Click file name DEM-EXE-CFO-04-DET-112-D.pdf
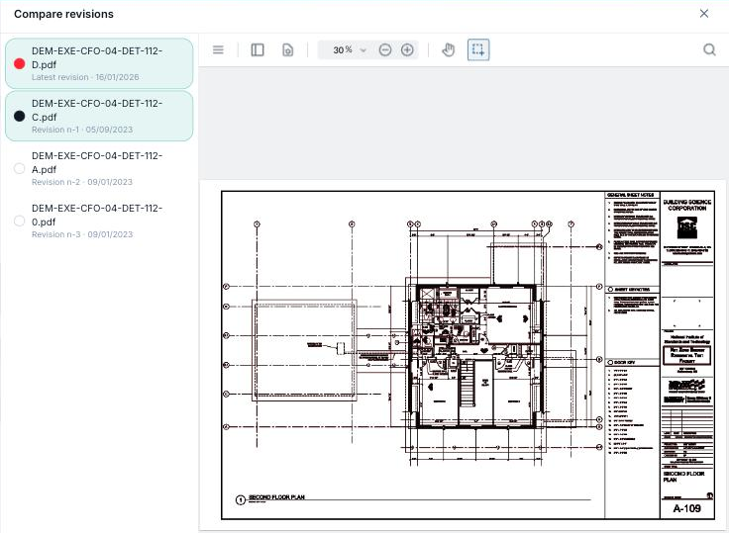Viewport: 729px width, 533px height. pos(97,57)
